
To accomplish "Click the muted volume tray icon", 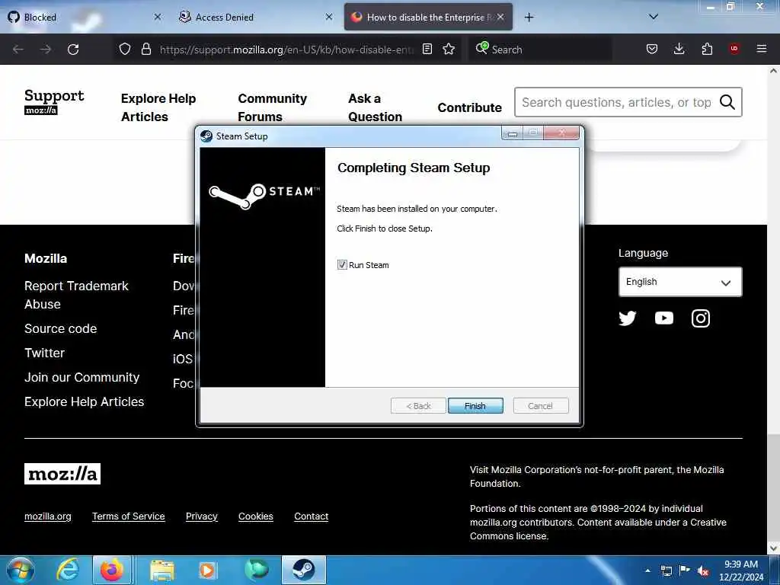I will (703, 571).
